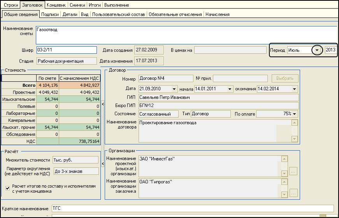The height and width of the screenshot is (218, 339).
Task: Go to the Подписи sub-tab
Action: click(x=50, y=14)
